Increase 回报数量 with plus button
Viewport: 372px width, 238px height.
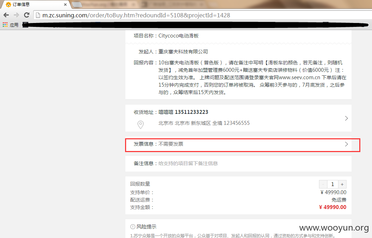point(342,184)
